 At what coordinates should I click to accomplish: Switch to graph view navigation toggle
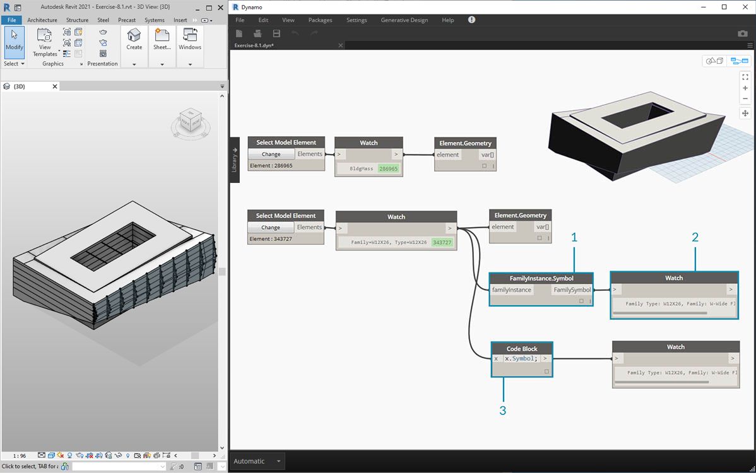pos(738,61)
